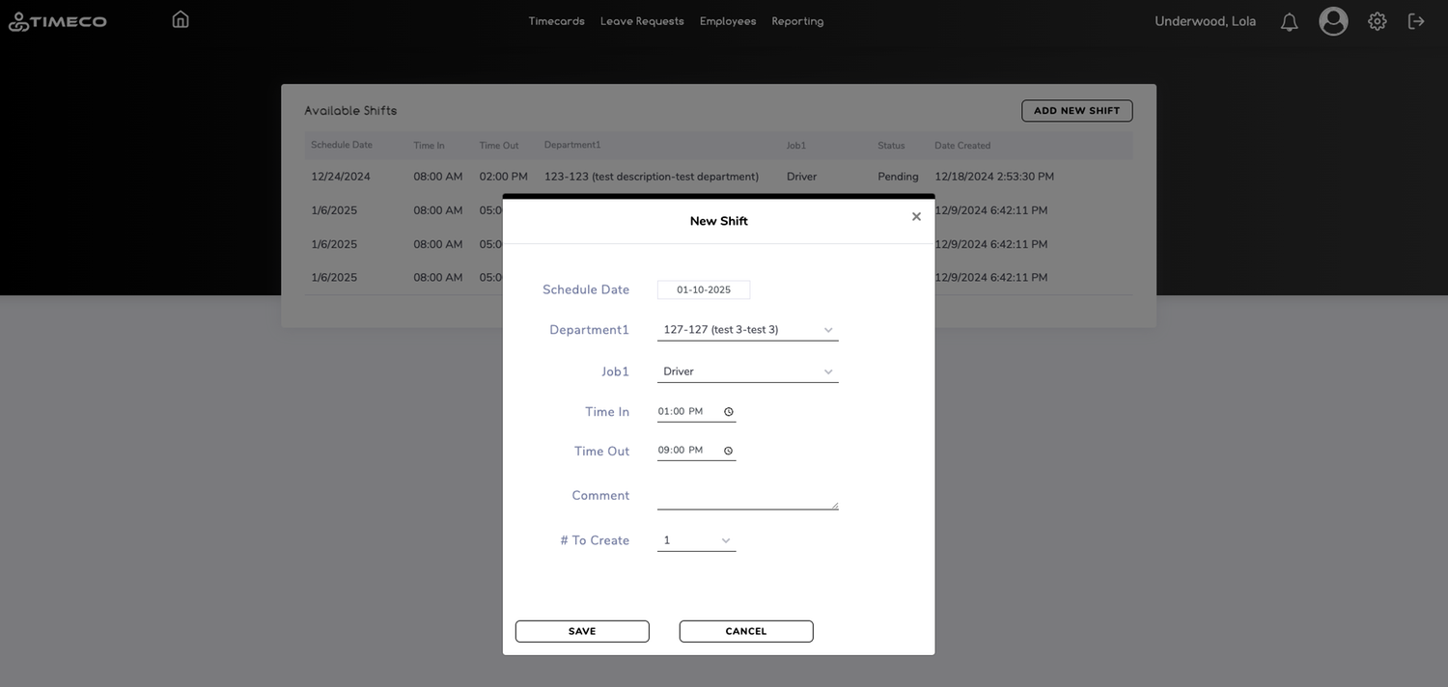Click the Save button
The image size is (1448, 687).
click(x=582, y=631)
